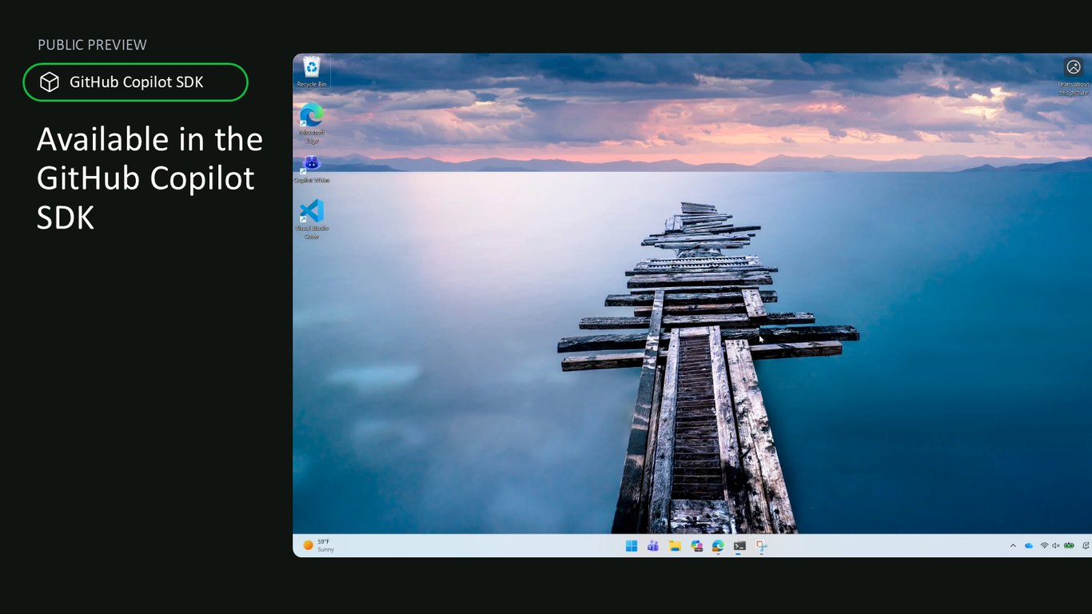Open File Explorer from the taskbar
1092x614 pixels.
coord(675,546)
